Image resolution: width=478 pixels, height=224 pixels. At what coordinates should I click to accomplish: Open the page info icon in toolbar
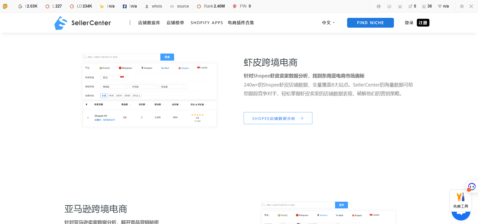point(379,6)
